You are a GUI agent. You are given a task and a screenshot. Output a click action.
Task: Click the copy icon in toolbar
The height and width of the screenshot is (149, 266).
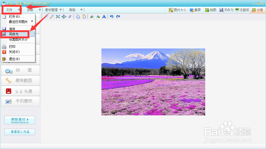[78, 16]
